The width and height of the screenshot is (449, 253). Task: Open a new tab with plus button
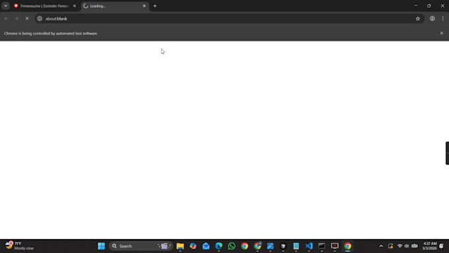point(155,6)
